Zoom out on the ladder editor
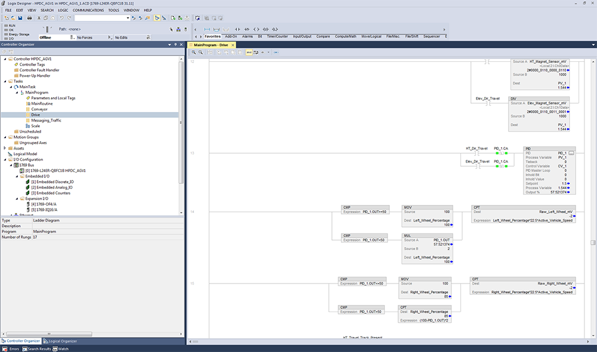Viewport: 597px width, 352px height. tap(201, 52)
